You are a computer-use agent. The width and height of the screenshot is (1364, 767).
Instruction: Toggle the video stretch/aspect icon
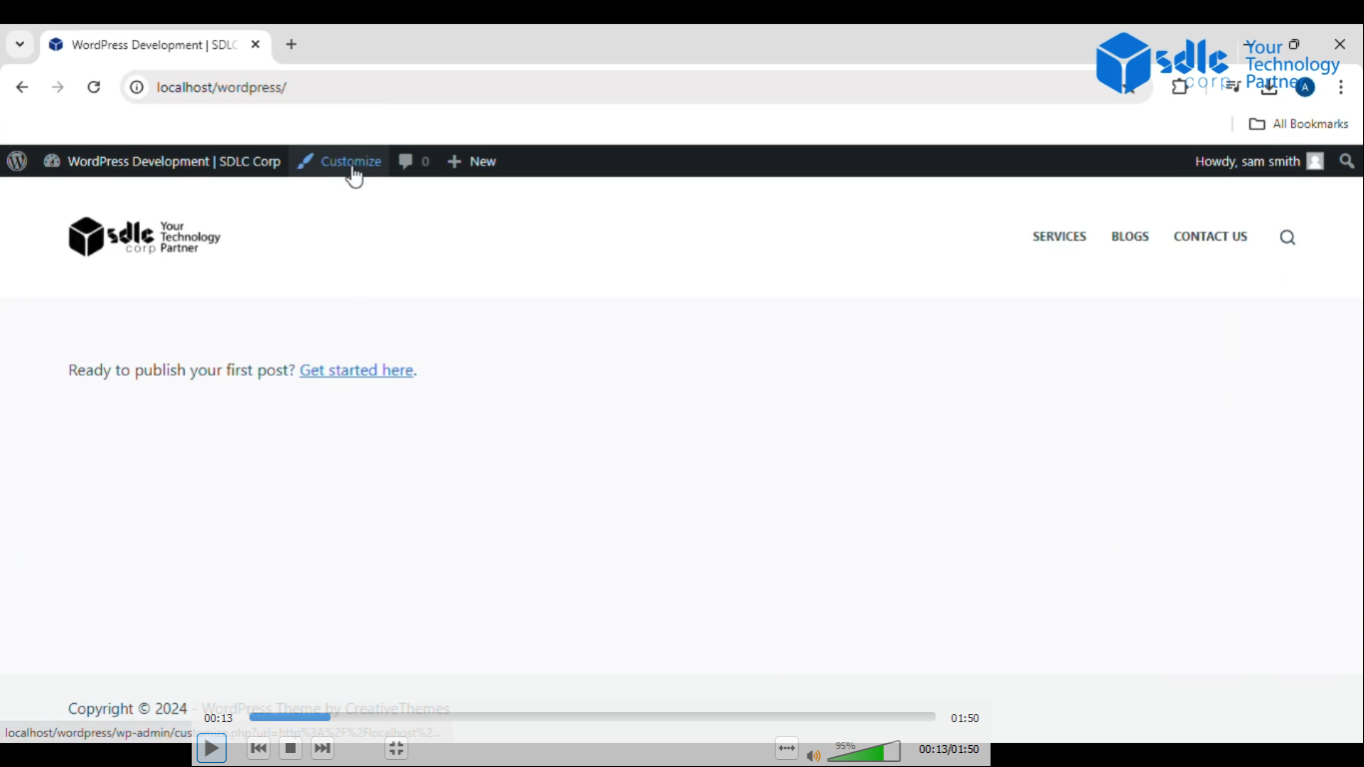[x=787, y=748]
